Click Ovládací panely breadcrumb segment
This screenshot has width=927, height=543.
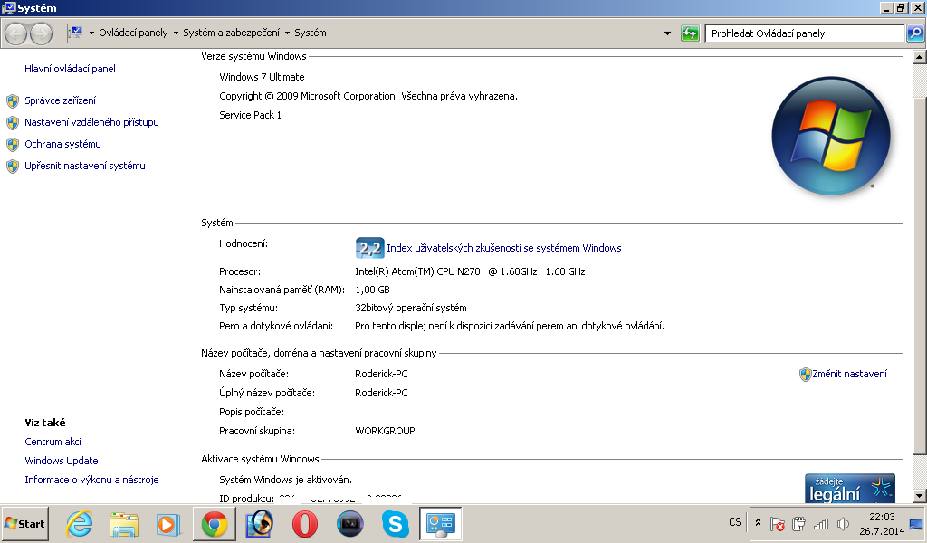(133, 33)
